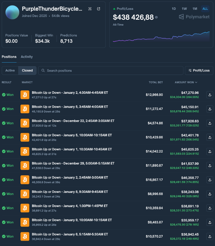
Task: Select the 1D profit range
Action: point(174,9)
